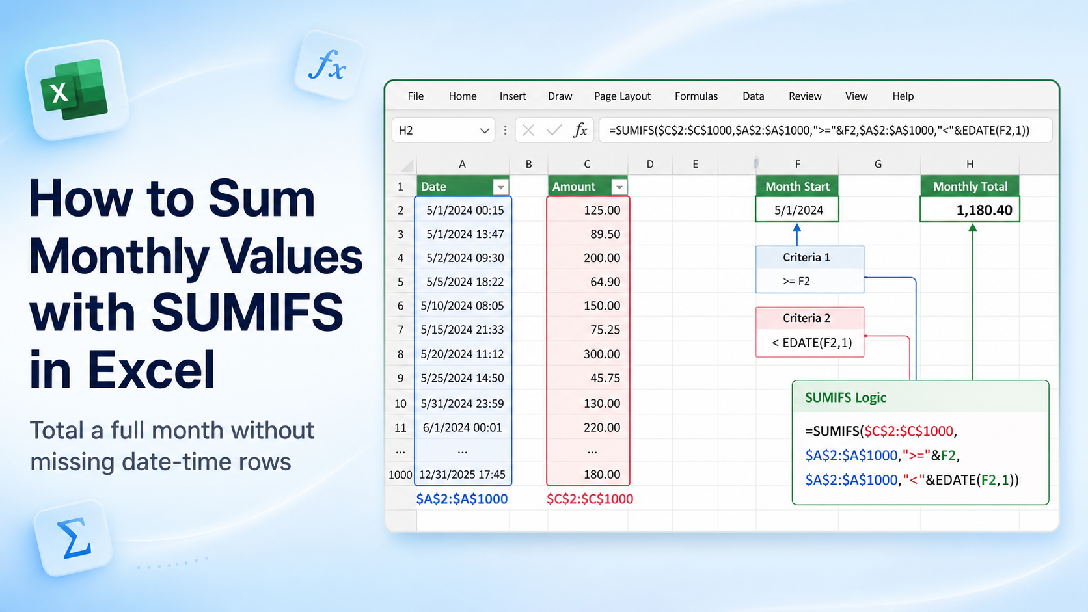Click cell with 5/1/2024 00:15
The image size is (1088, 612).
(463, 210)
